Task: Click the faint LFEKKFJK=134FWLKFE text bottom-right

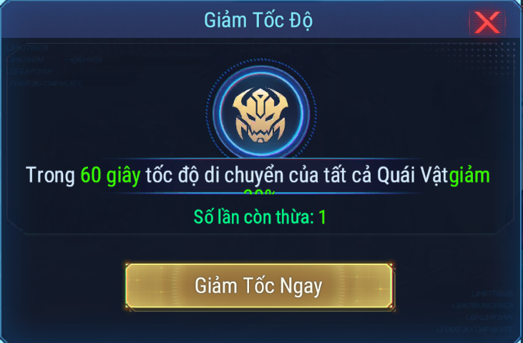Action: pyautogui.click(x=474, y=329)
